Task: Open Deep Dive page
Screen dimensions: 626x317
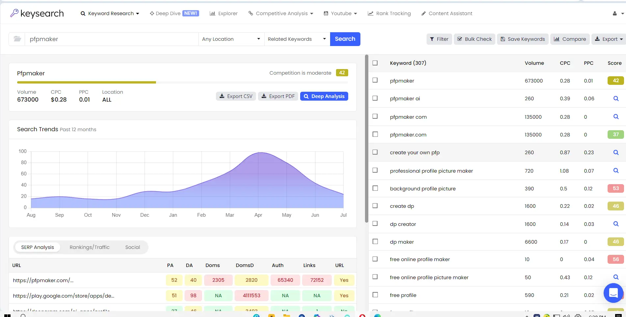Action: [x=174, y=13]
